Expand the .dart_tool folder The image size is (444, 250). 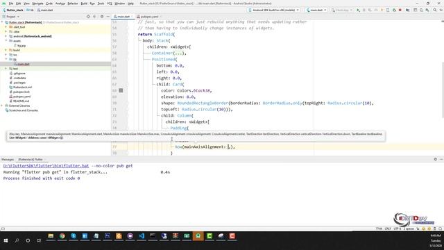6,27
